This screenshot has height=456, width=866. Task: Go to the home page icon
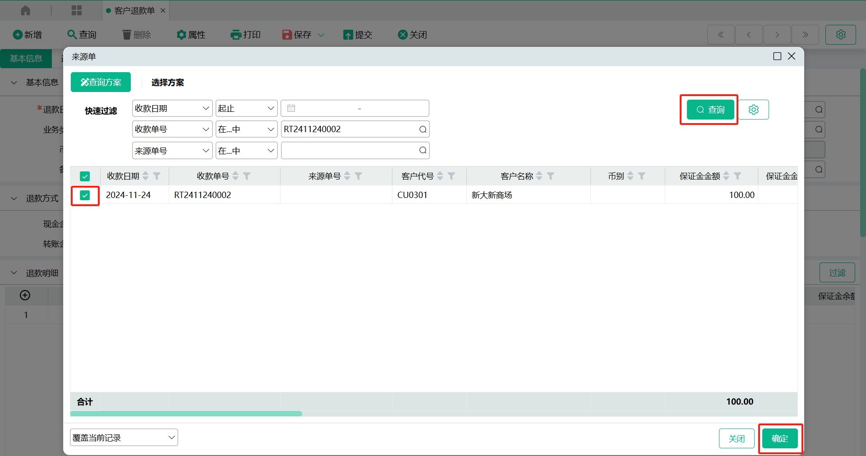(26, 10)
